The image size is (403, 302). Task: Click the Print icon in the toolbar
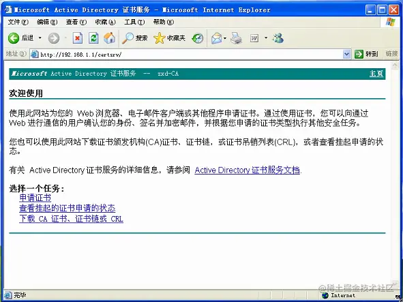pos(236,38)
